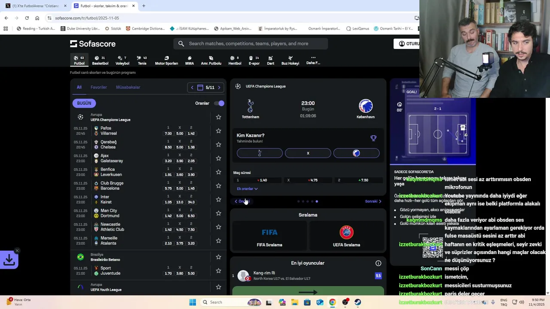The height and width of the screenshot is (309, 550).
Task: Open a new browser tab
Action: click(x=144, y=6)
